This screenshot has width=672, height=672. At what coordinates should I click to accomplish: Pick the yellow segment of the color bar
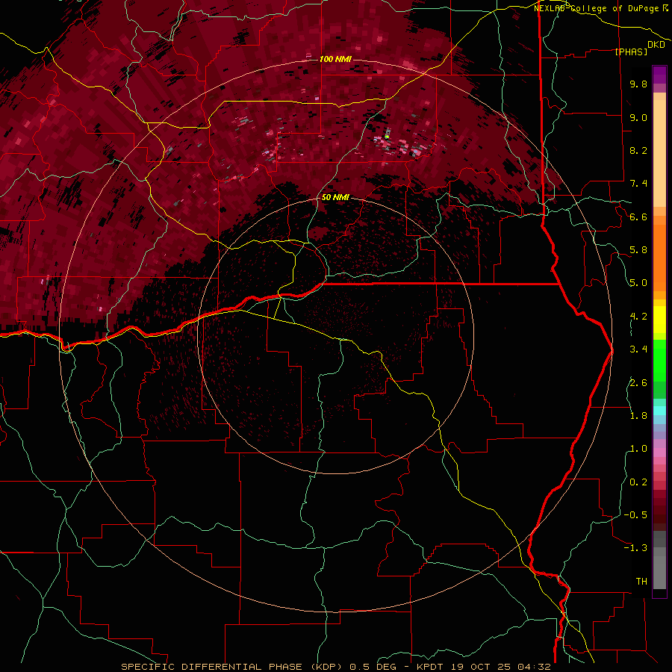(x=659, y=320)
